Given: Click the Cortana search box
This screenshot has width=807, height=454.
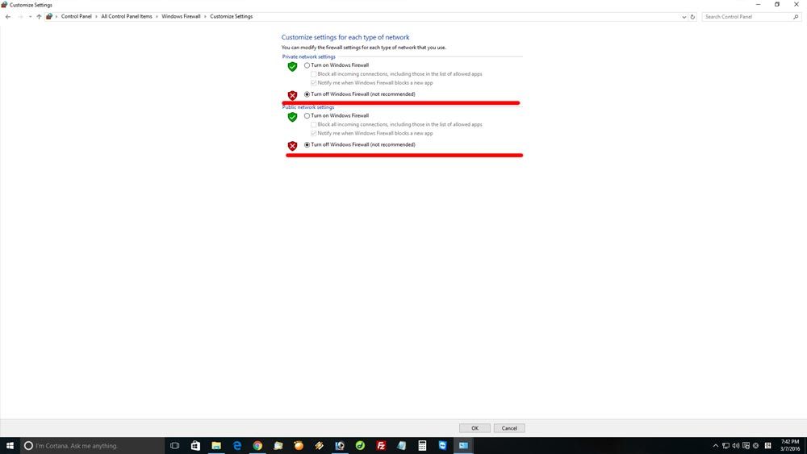Looking at the screenshot, I should [x=93, y=445].
